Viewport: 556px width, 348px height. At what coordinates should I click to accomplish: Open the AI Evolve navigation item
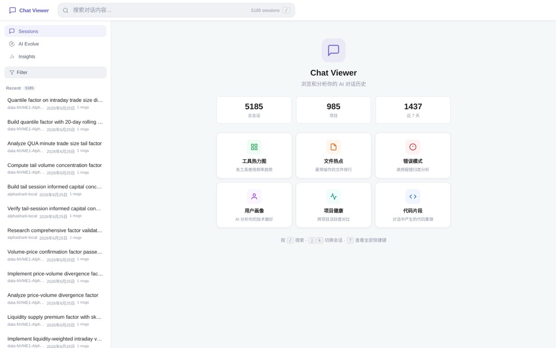pyautogui.click(x=56, y=43)
